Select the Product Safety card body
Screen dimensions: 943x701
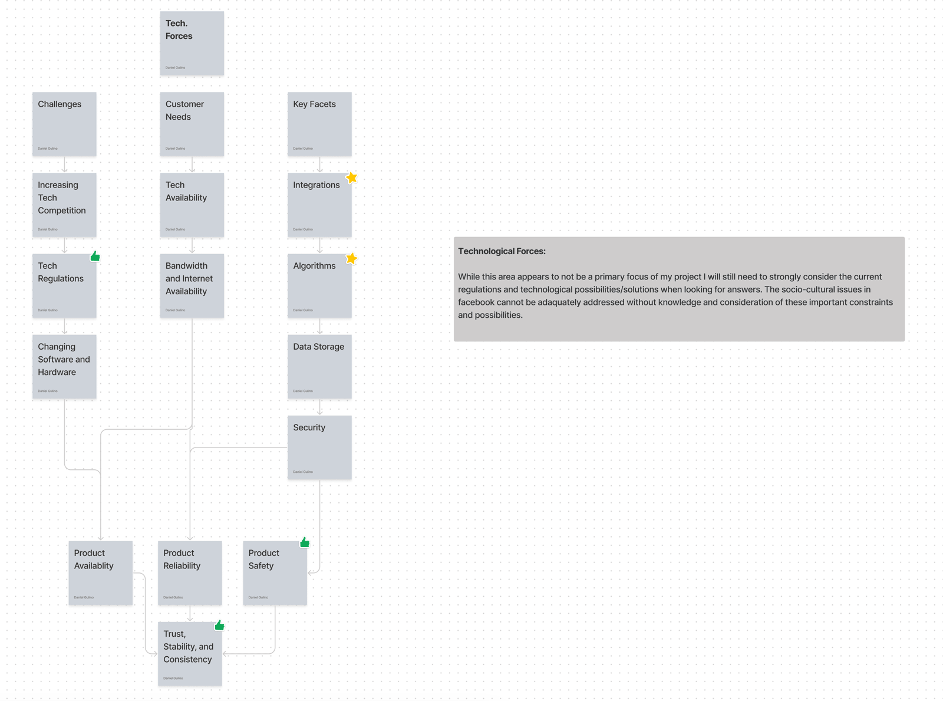pyautogui.click(x=275, y=573)
